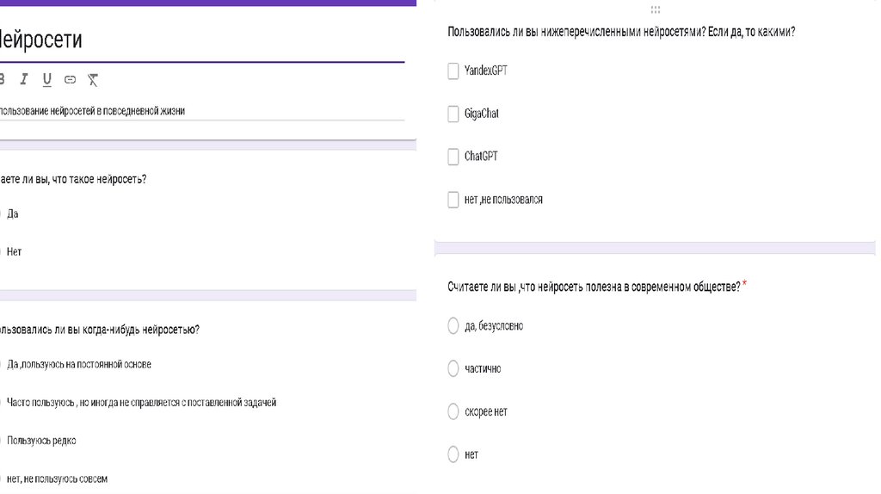
Task: Grab the drag handle above the neural networks question
Action: pyautogui.click(x=656, y=9)
